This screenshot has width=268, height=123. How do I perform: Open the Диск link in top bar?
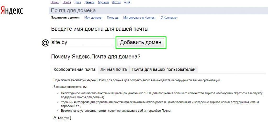[x=78, y=2]
